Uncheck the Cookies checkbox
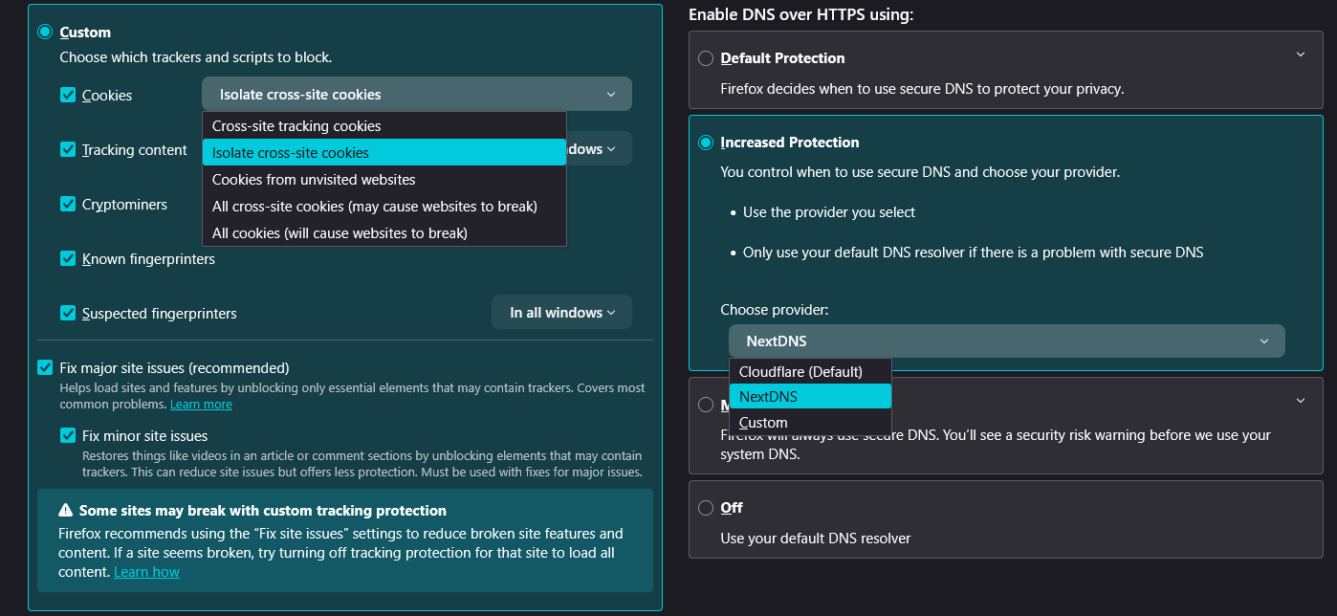This screenshot has height=616, width=1337. 68,95
